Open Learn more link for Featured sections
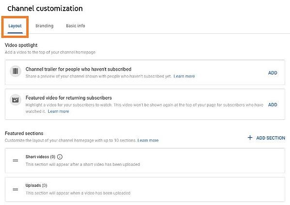This screenshot has width=290, height=205. click(148, 140)
